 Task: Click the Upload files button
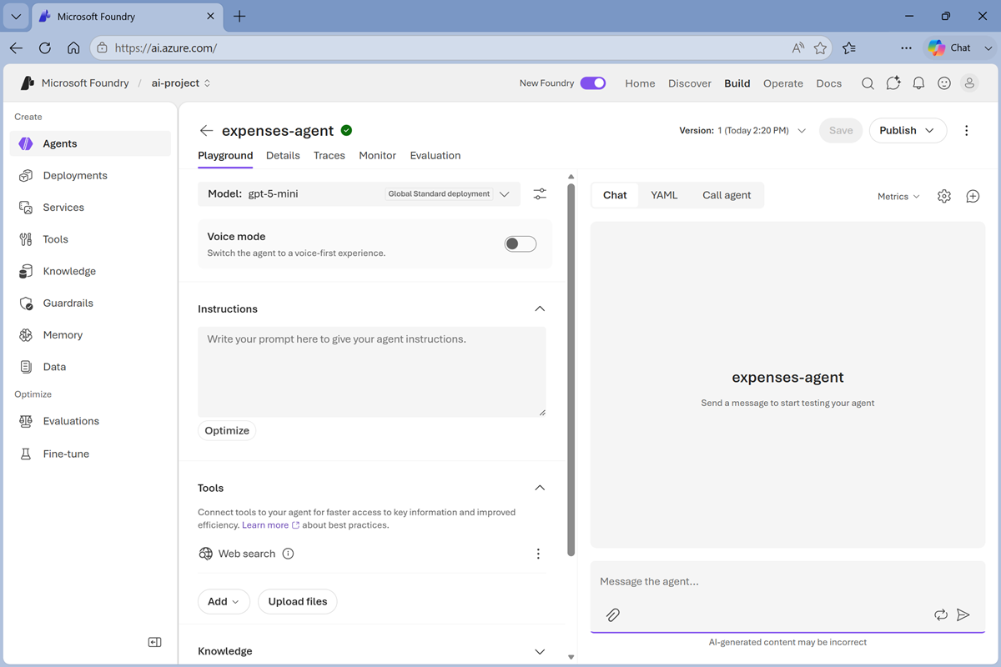(298, 601)
